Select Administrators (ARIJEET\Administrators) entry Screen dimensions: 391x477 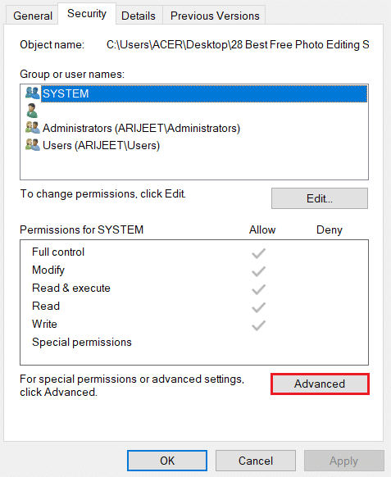(141, 128)
